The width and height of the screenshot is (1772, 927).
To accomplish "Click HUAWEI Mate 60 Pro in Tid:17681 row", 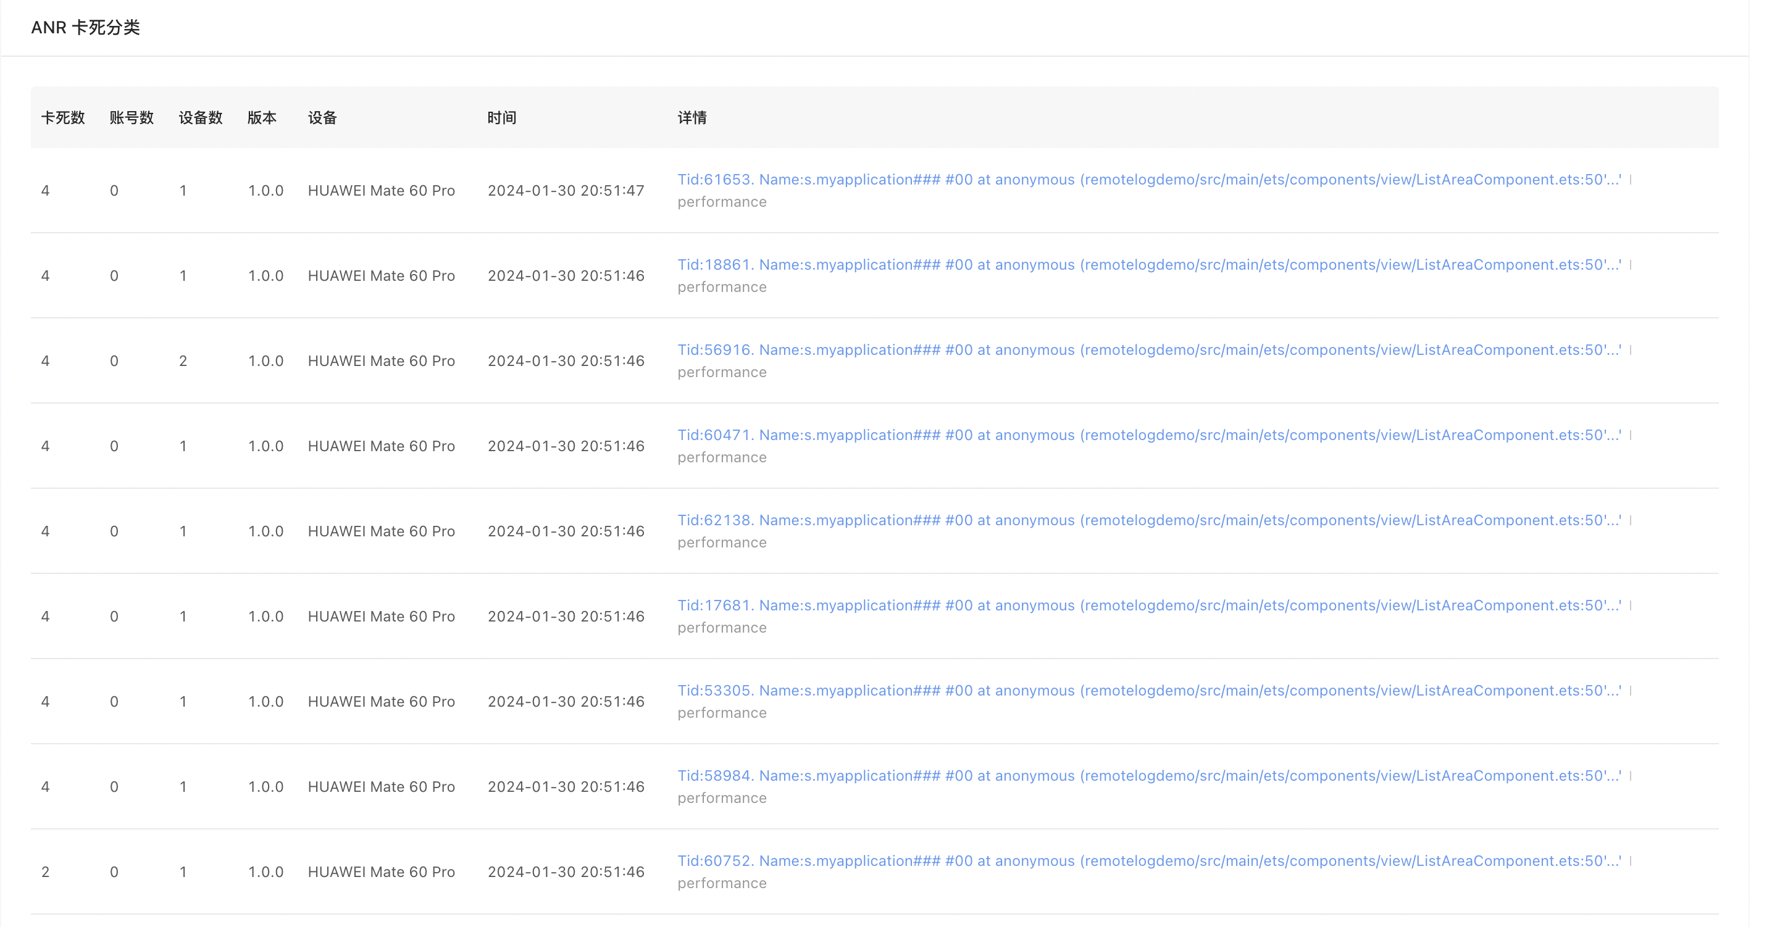I will coord(381,616).
